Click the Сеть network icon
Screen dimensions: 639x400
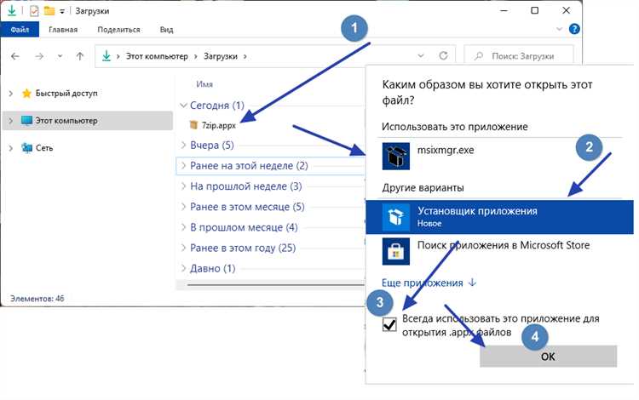(26, 148)
